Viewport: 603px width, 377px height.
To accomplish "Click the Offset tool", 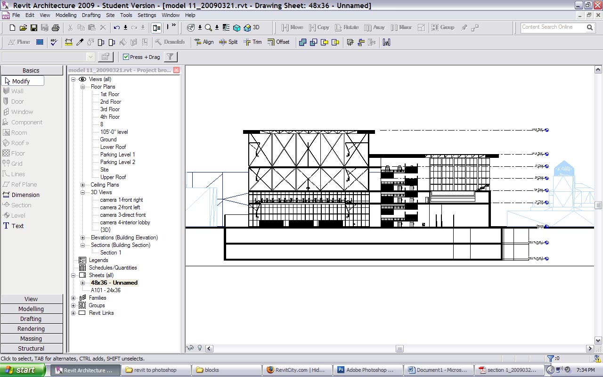I will [278, 42].
